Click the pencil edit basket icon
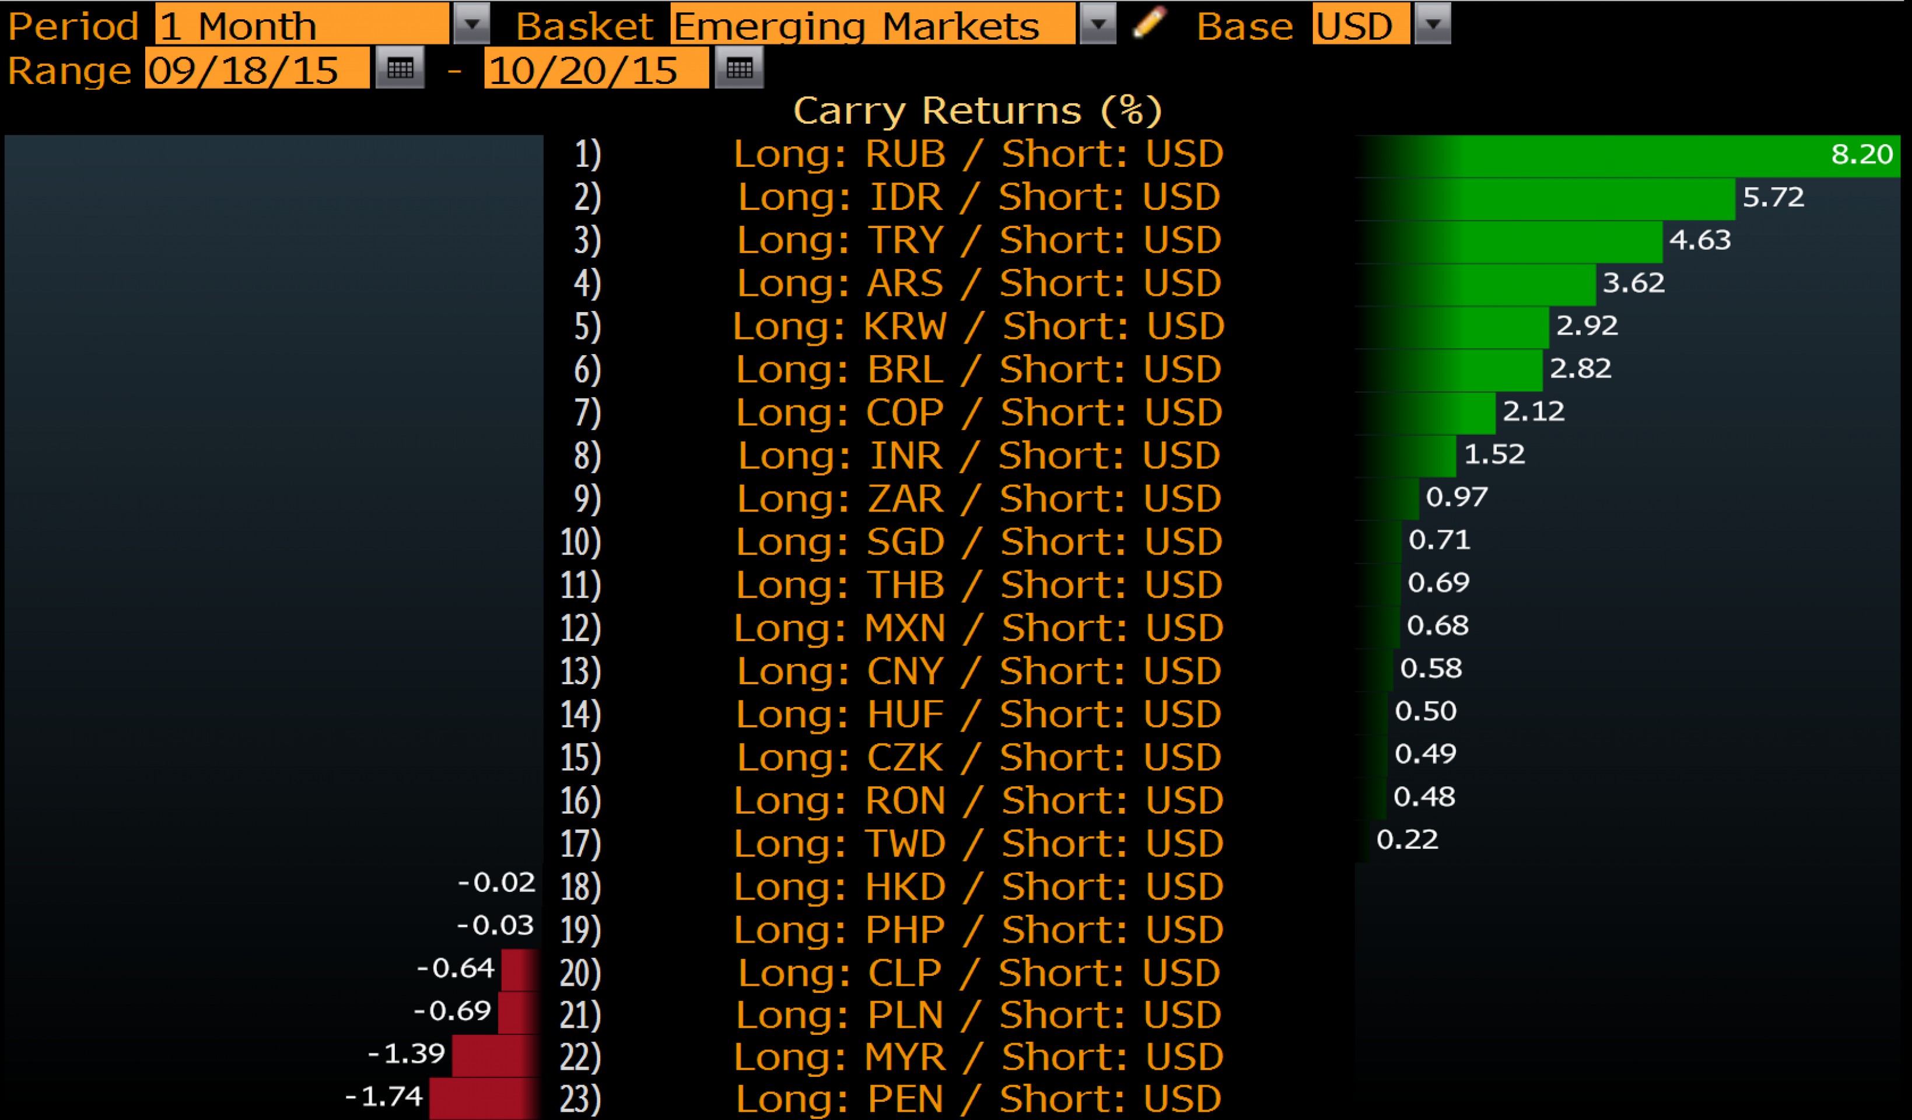Image resolution: width=1912 pixels, height=1120 pixels. tap(1148, 23)
